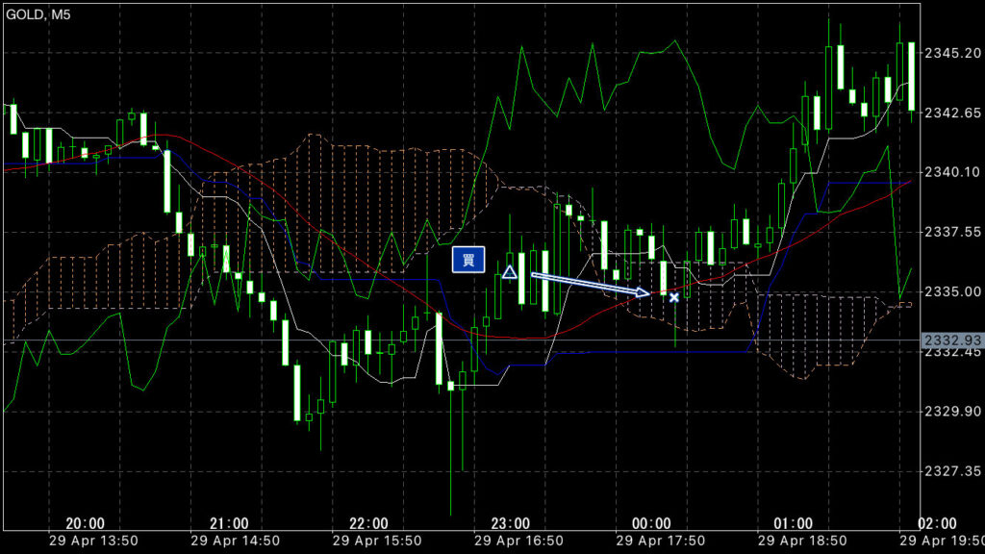Select the triangle trade entry marker
Image resolution: width=985 pixels, height=554 pixels.
[510, 272]
